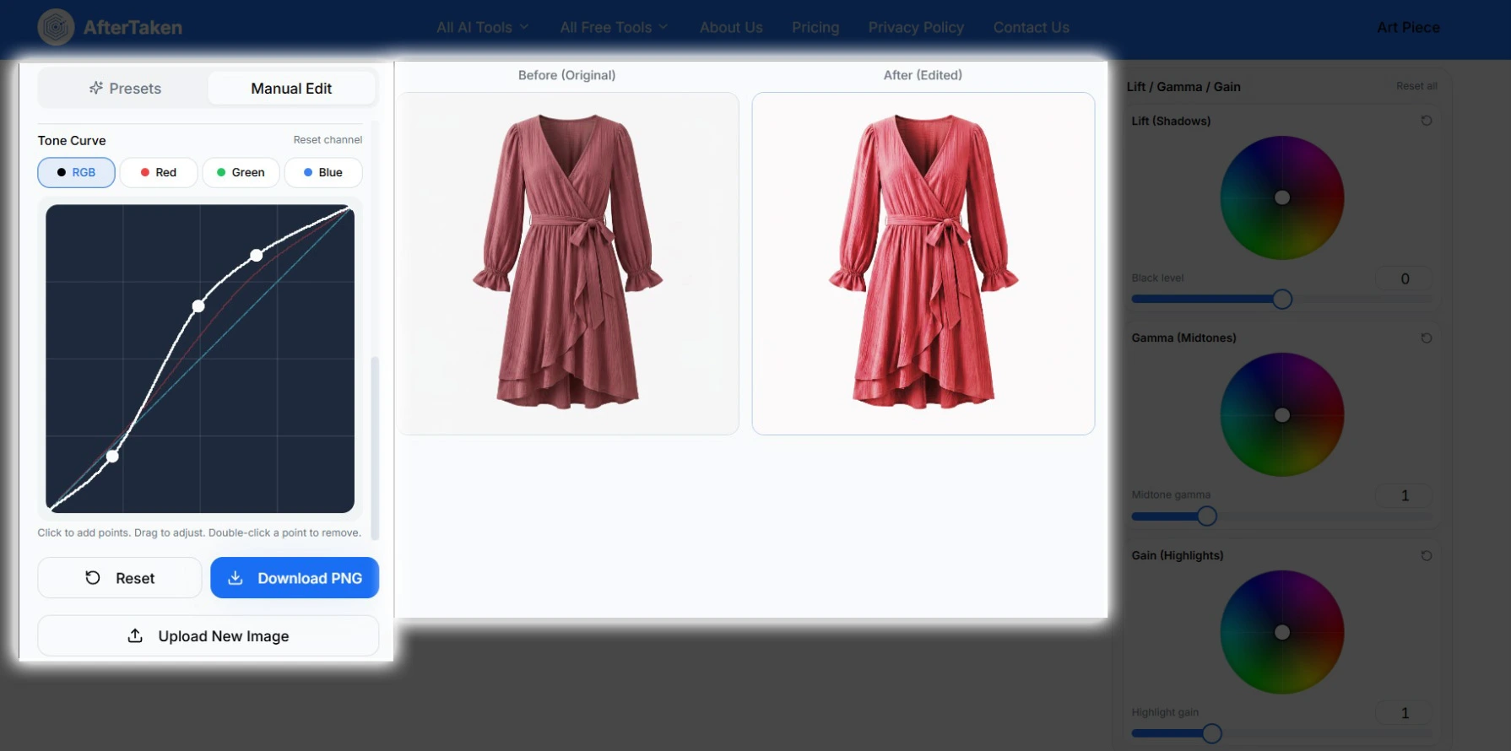Screen dimensions: 1511x751
Task: Click the Download PNG button
Action: 295,577
